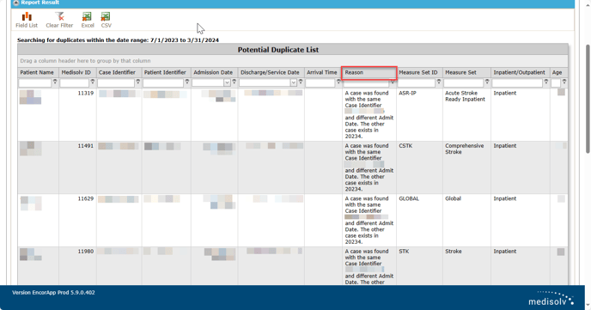Select the row with Medisolv ID 11491
Screen dimensions: 591x310
pyautogui.click(x=293, y=167)
